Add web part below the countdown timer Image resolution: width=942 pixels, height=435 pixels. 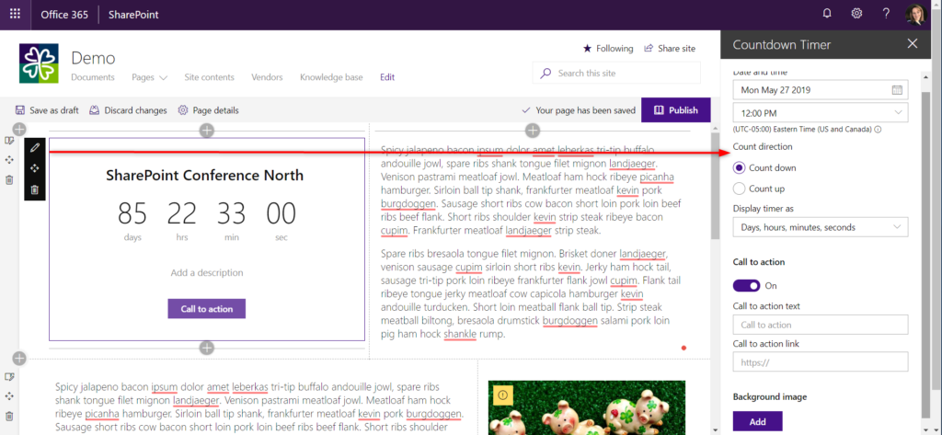[x=207, y=348]
